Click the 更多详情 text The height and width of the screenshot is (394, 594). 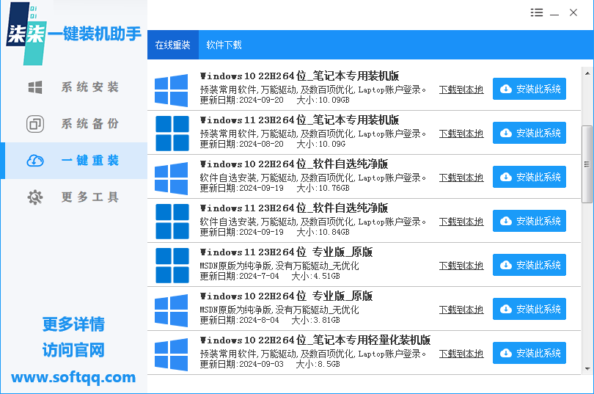pyautogui.click(x=73, y=324)
